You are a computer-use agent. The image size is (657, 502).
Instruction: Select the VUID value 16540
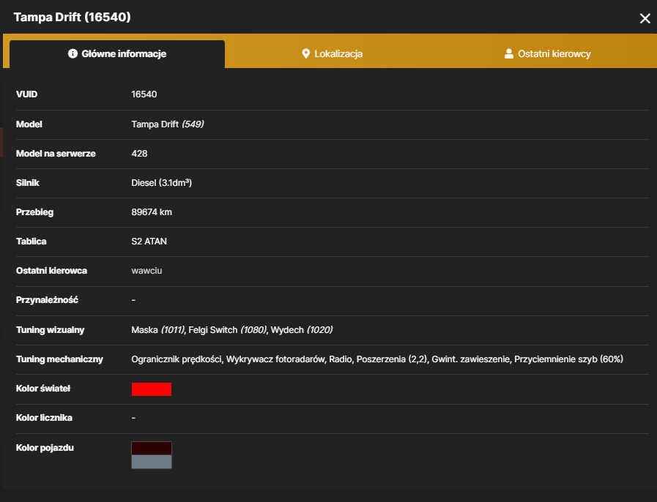[144, 94]
